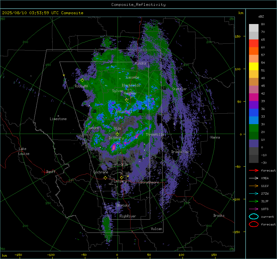Viewport: 277px width, 259px height.
Task: Pick the orange swatch between 60 and 57
Action: coord(254,51)
